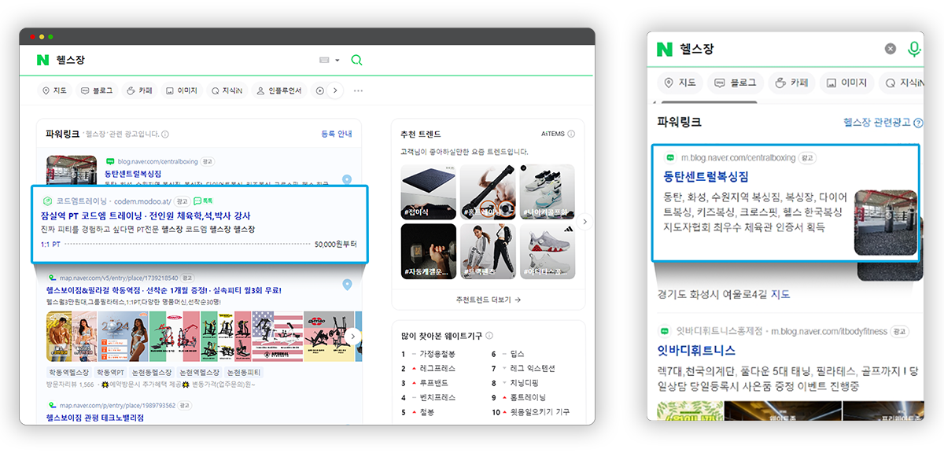Click the AiTEMS info icon
The width and height of the screenshot is (944, 453).
pos(571,134)
